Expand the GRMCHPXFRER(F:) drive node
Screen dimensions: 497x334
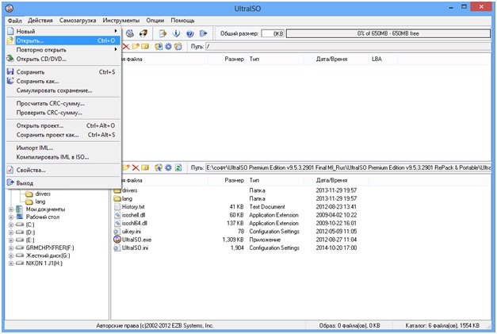(11, 248)
